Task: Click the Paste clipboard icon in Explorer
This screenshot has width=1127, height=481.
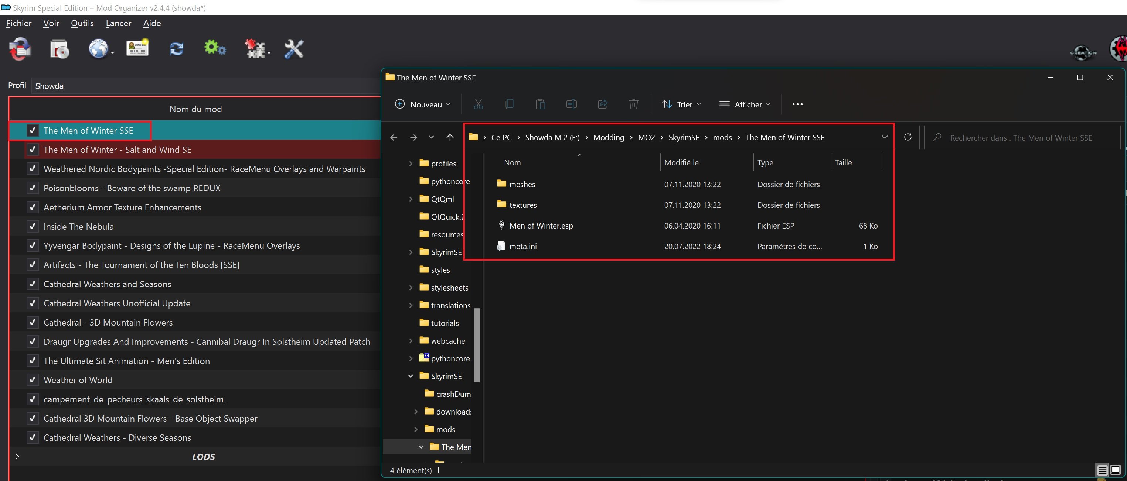Action: (x=540, y=104)
